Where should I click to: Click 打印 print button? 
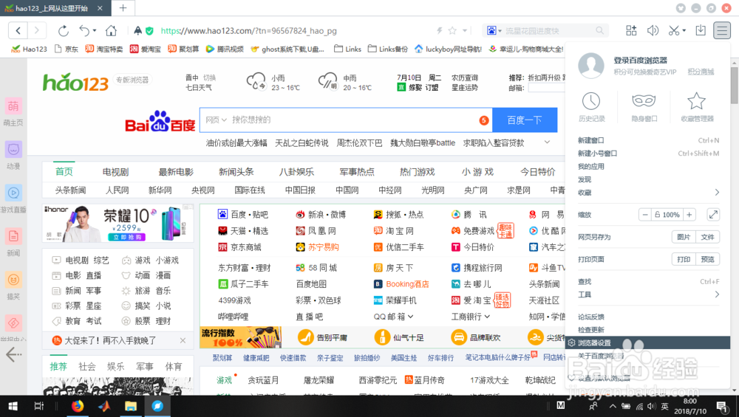(684, 259)
